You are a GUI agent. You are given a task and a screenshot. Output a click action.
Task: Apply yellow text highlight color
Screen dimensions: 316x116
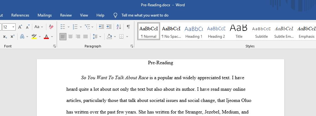coord(34,36)
